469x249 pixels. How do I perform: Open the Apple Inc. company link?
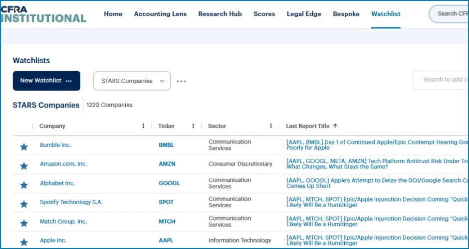click(53, 241)
